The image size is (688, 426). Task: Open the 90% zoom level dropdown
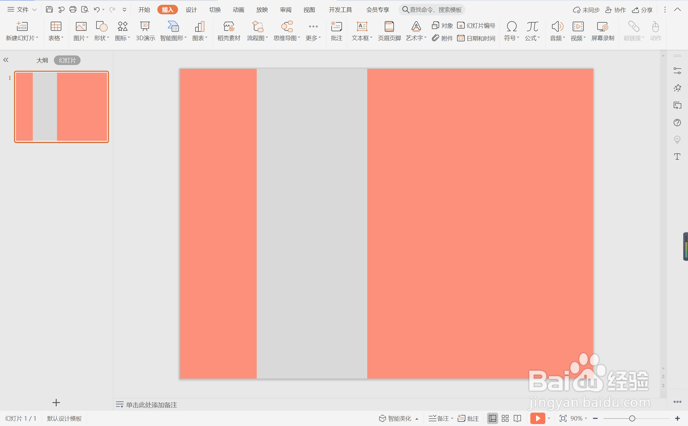tap(579, 418)
